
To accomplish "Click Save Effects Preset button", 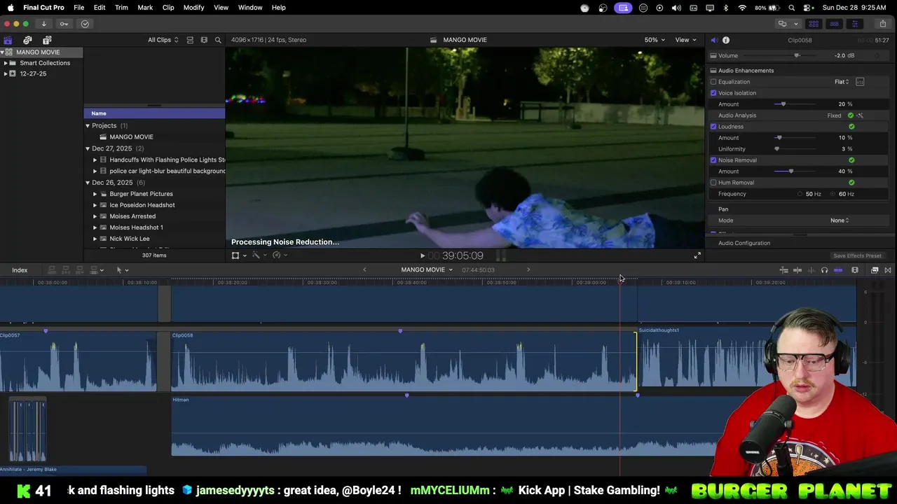I will 857,255.
